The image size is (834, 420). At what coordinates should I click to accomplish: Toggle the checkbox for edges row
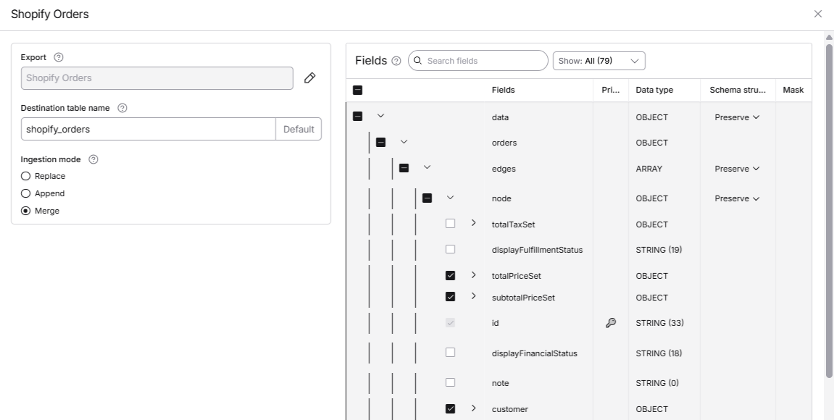pyautogui.click(x=404, y=168)
